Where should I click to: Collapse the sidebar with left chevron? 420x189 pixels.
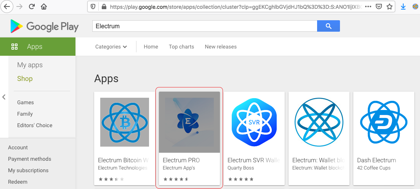[4, 97]
